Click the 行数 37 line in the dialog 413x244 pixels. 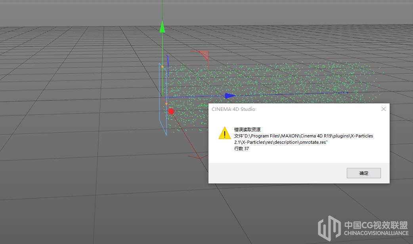coord(241,149)
